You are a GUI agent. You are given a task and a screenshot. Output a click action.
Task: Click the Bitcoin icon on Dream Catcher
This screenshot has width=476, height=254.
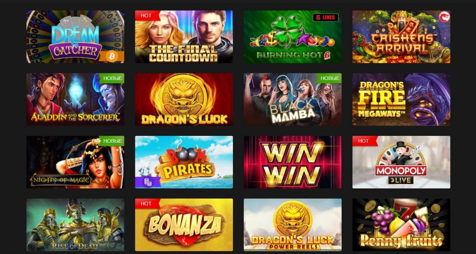(112, 56)
